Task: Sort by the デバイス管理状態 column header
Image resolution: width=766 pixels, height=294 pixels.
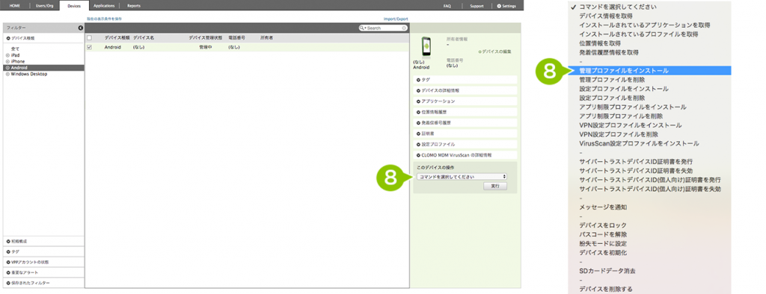Action: pos(205,37)
